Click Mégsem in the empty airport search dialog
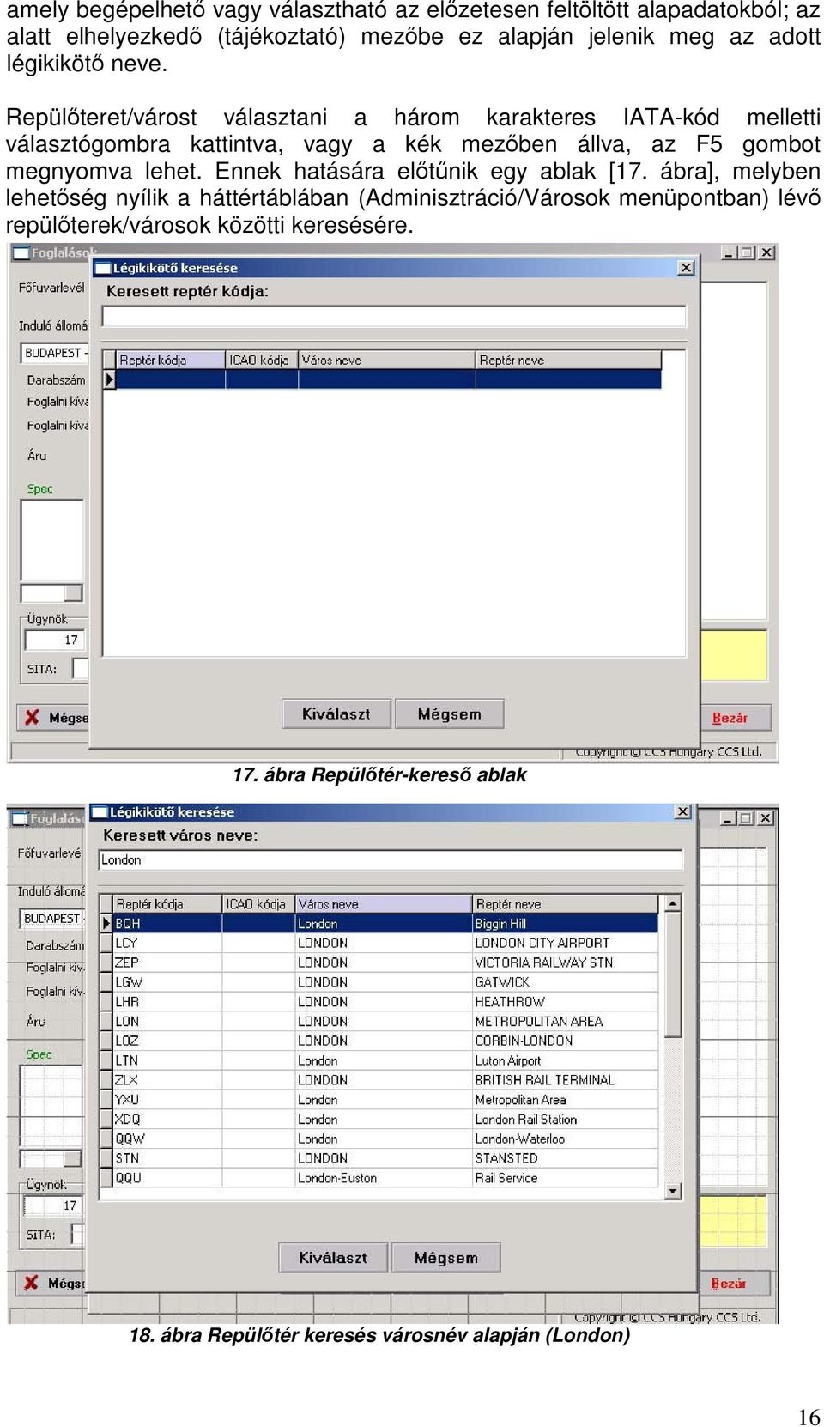This screenshot has height=1427, width=824. [449, 713]
